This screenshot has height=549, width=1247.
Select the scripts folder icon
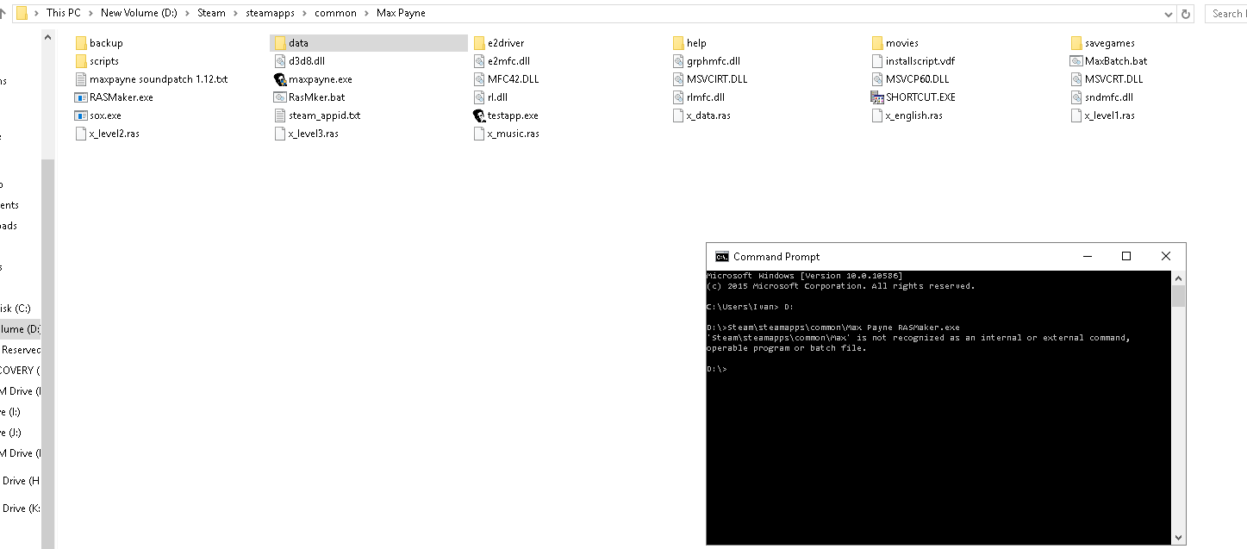point(82,61)
